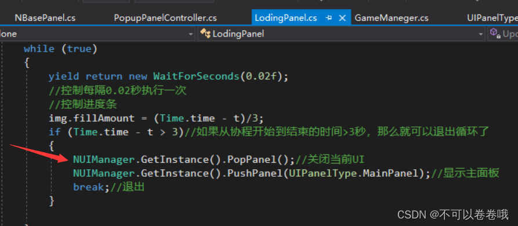The width and height of the screenshot is (518, 226).
Task: Click the comment '//显示主面板'
Action: [x=465, y=173]
